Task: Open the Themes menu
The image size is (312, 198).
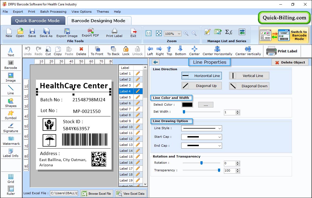Action: (x=103, y=12)
